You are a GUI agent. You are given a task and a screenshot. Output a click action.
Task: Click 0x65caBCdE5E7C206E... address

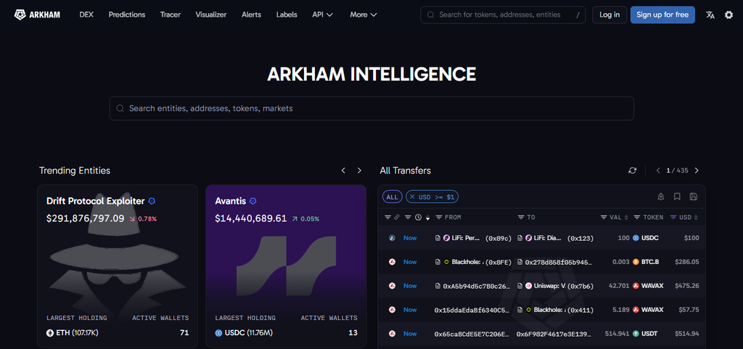point(472,333)
